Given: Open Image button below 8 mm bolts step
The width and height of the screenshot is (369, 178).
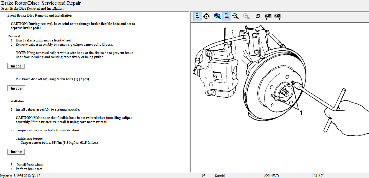Looking at the screenshot, I should (x=16, y=88).
